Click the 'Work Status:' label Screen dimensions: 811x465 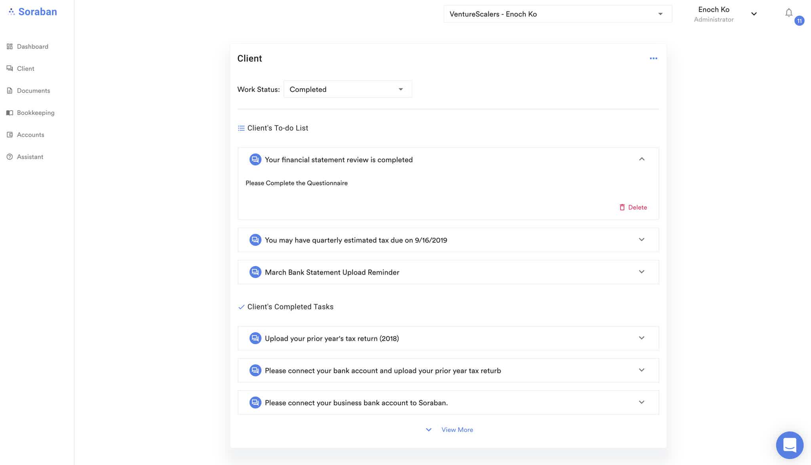pyautogui.click(x=258, y=90)
